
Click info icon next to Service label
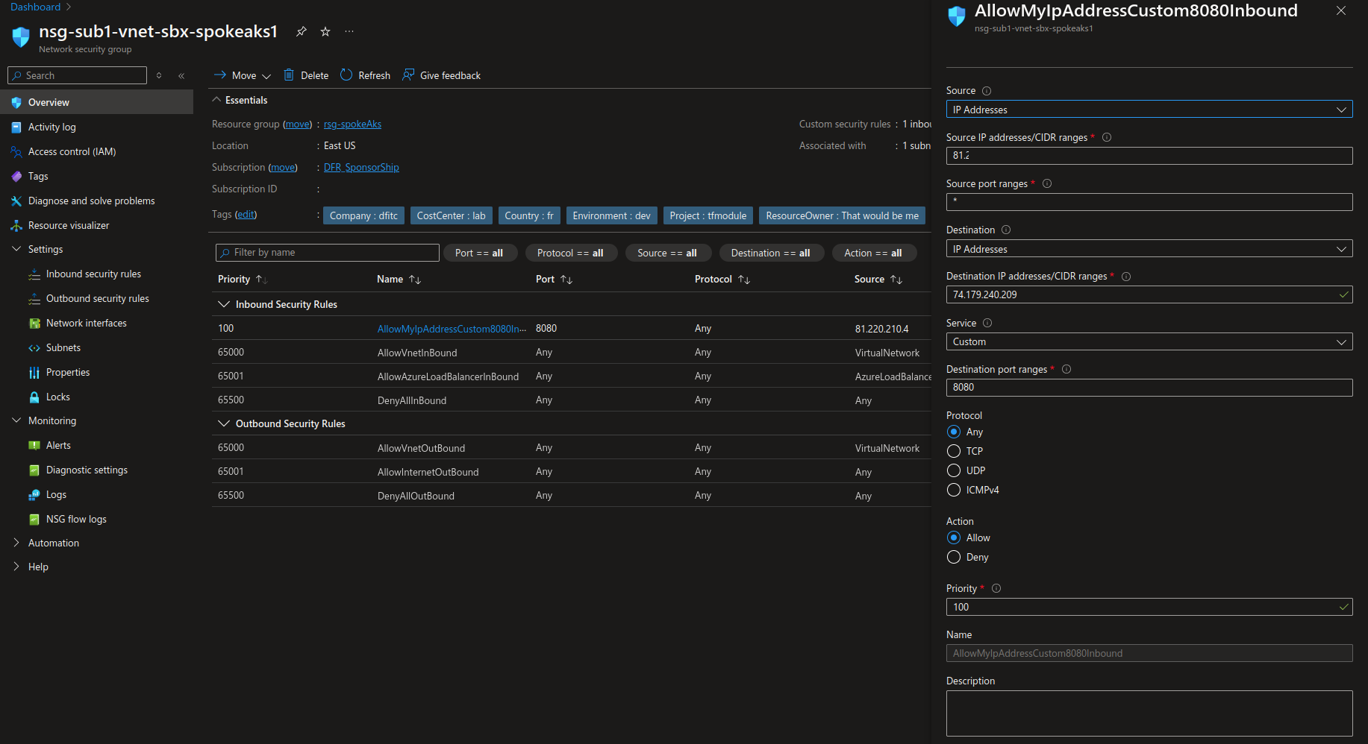(987, 323)
